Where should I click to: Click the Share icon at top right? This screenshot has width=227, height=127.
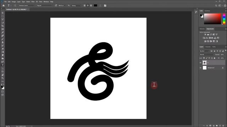tap(225, 6)
